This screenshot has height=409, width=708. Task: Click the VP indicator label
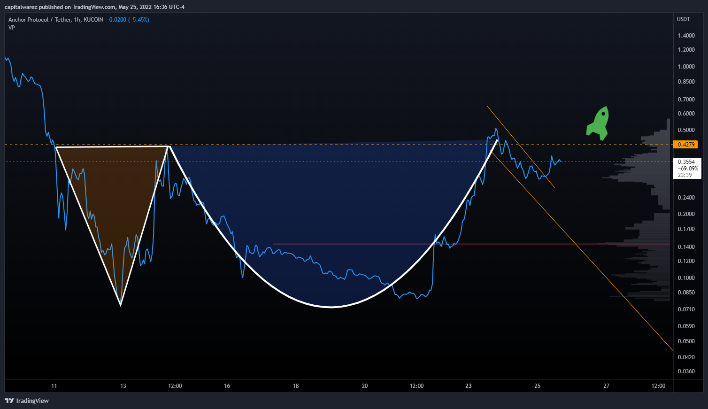[12, 28]
